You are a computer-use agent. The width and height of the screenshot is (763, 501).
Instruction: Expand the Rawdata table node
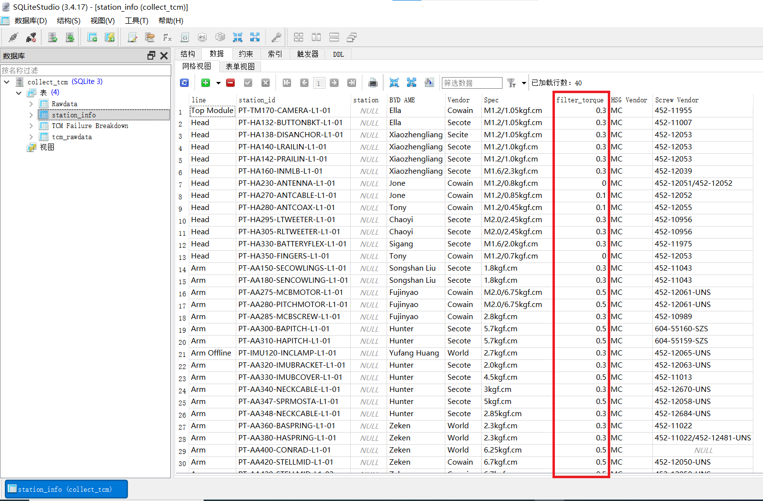(31, 104)
